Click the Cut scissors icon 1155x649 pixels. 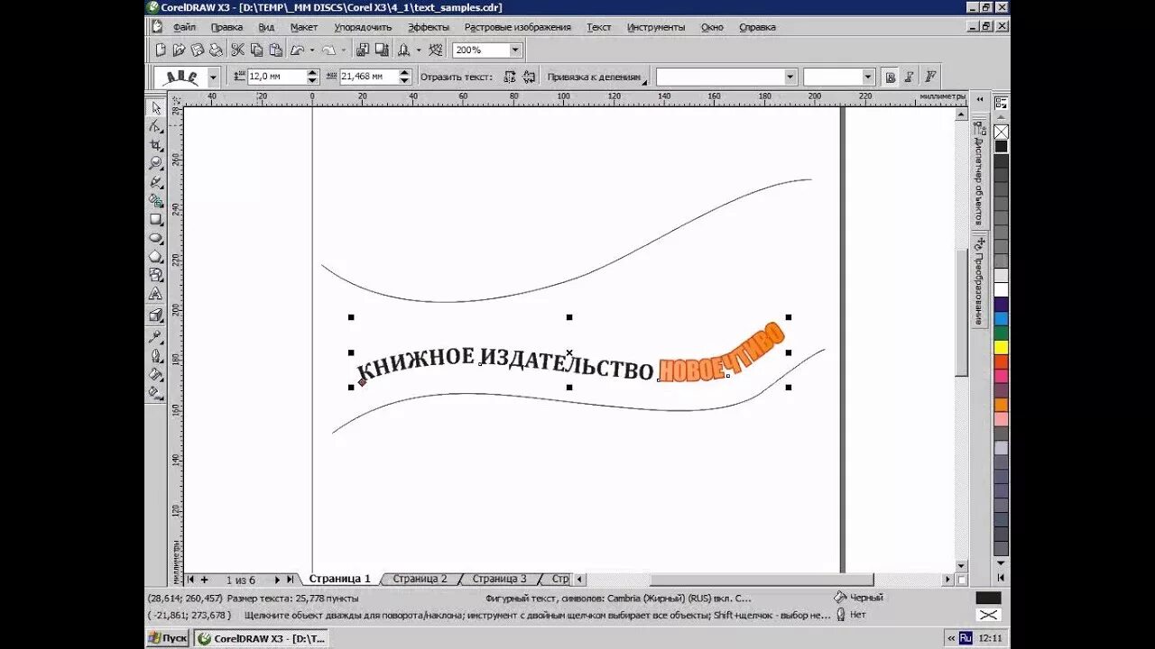[238, 50]
